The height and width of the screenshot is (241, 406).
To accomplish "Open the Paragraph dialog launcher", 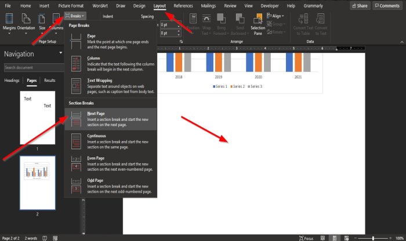I will pos(181,41).
